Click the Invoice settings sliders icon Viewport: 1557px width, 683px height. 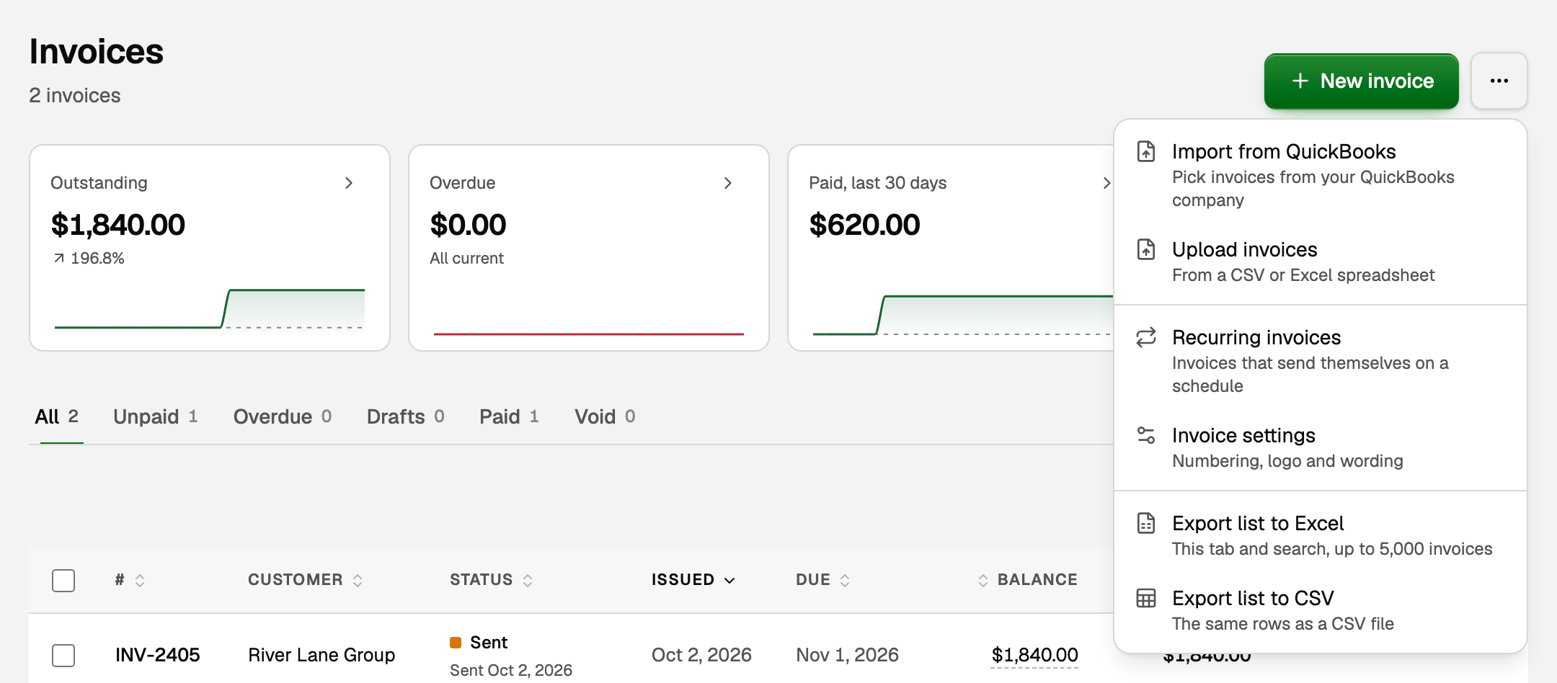click(x=1146, y=435)
